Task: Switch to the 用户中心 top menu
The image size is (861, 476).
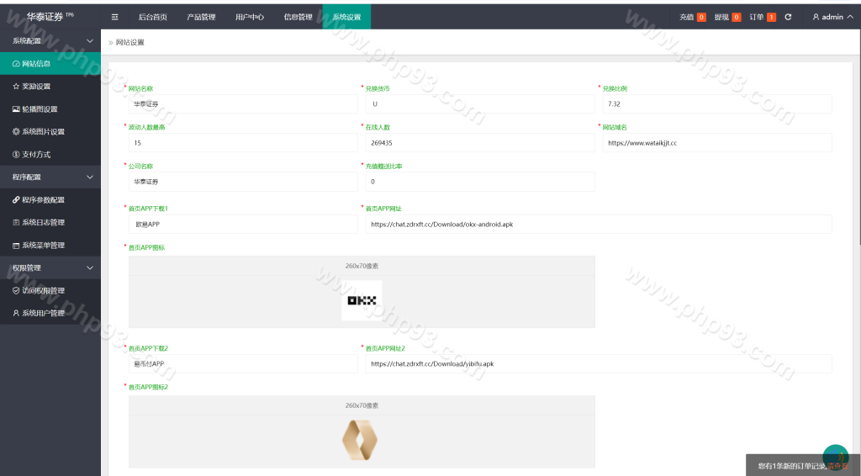Action: (x=250, y=17)
